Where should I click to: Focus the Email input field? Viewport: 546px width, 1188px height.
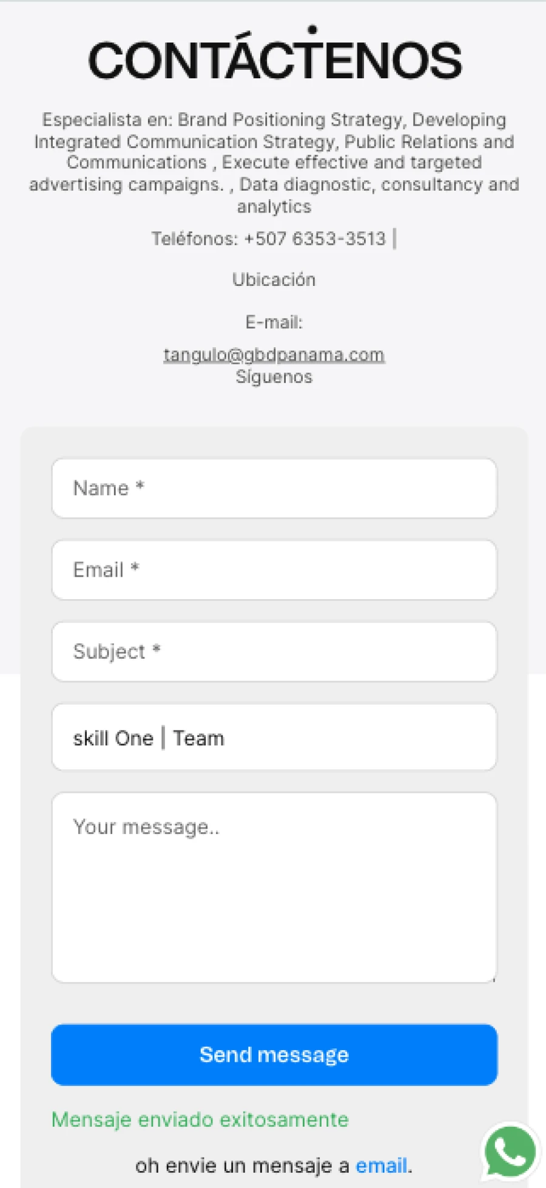[274, 570]
